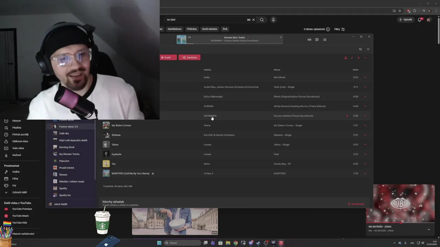This screenshot has height=247, width=440.
Task: Open YouTube notifications bell
Action: tap(420, 20)
